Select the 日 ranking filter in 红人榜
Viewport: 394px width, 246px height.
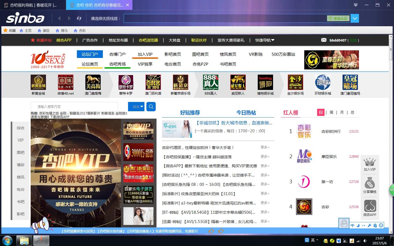[x=321, y=112]
